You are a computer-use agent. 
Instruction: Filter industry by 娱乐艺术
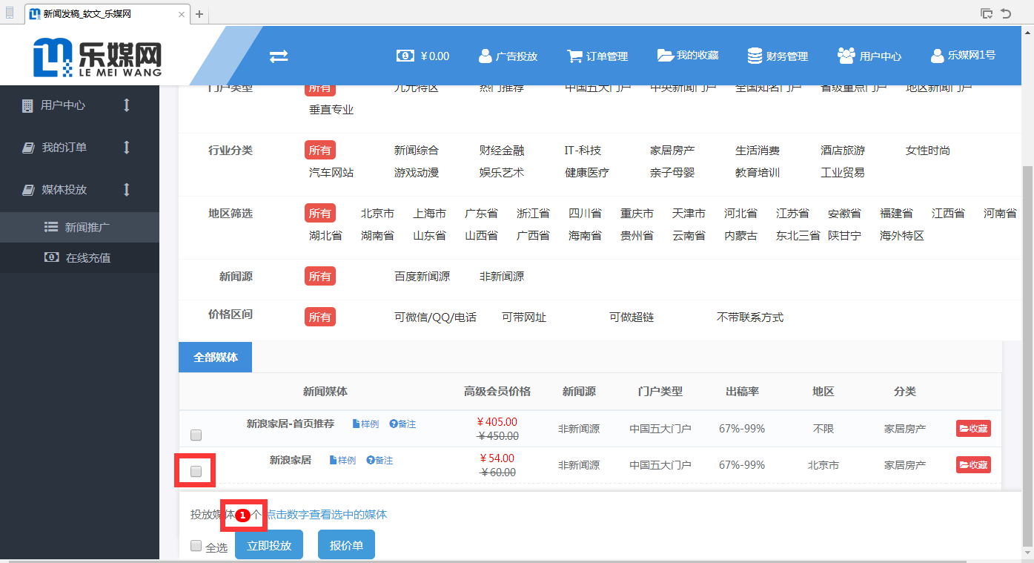pyautogui.click(x=502, y=173)
